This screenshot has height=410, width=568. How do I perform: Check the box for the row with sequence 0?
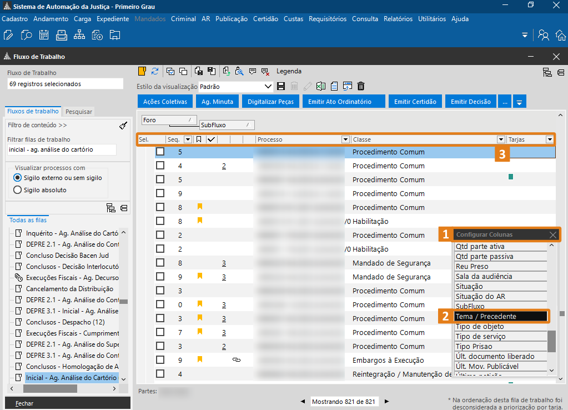point(160,304)
